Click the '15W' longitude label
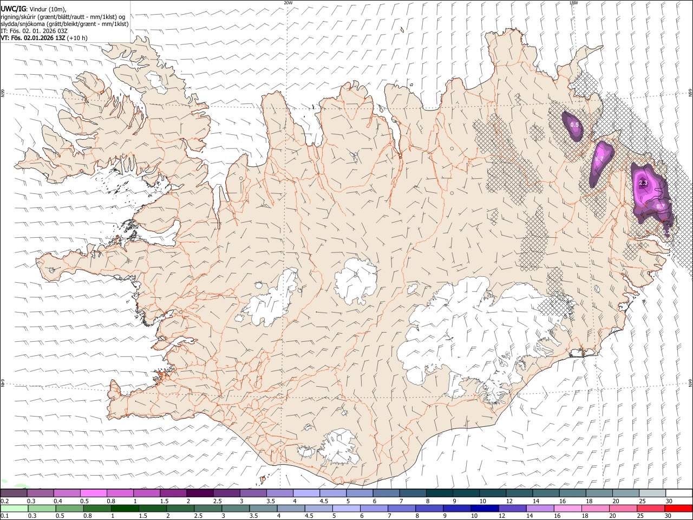Screen dimensions: 693x520 [x=573, y=3]
